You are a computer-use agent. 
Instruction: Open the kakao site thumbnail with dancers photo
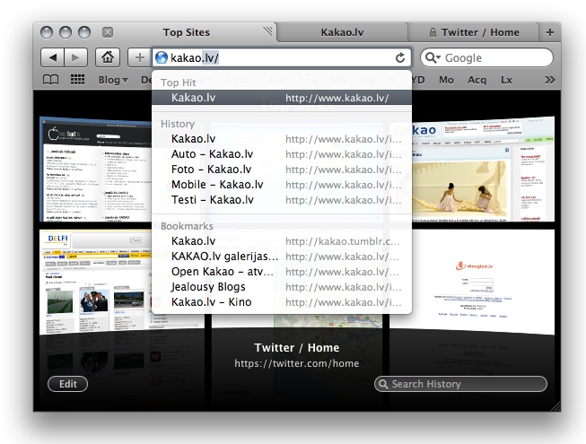point(483,170)
